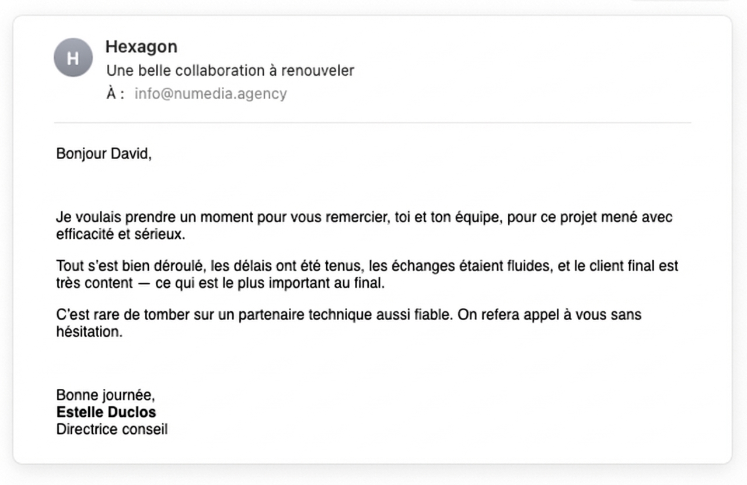Click the info@numedia.agency recipient address
Image resolution: width=747 pixels, height=485 pixels.
[x=211, y=94]
